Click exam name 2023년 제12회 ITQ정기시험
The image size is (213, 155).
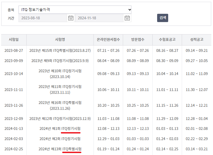60,119
